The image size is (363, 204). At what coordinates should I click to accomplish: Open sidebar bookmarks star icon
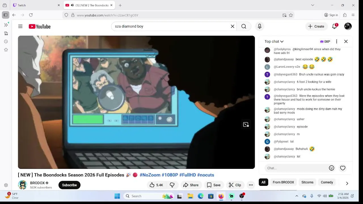[x=6, y=50]
